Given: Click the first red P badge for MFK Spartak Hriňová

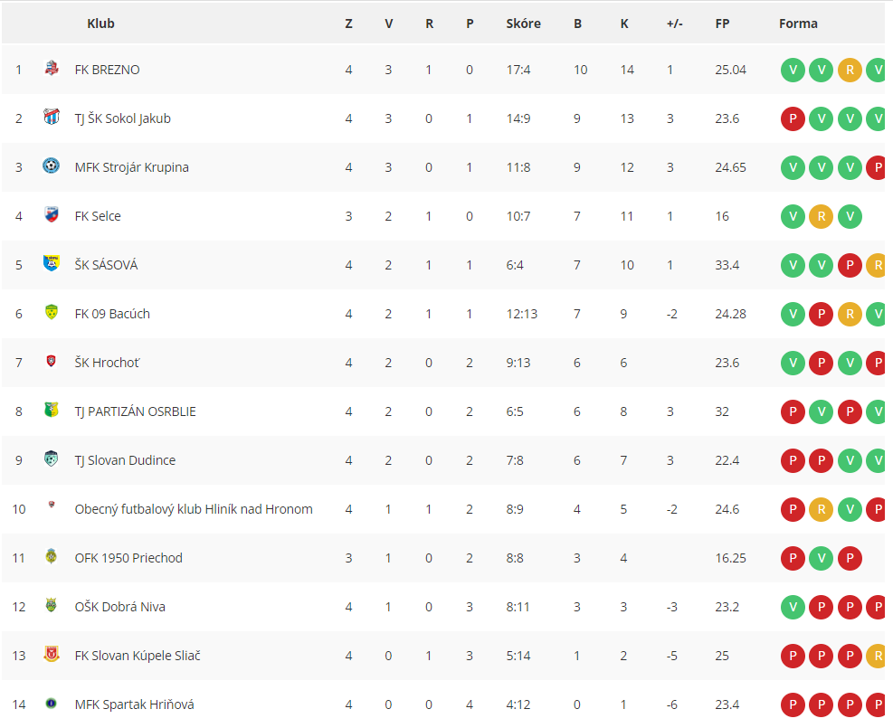Looking at the screenshot, I should coord(793,704).
